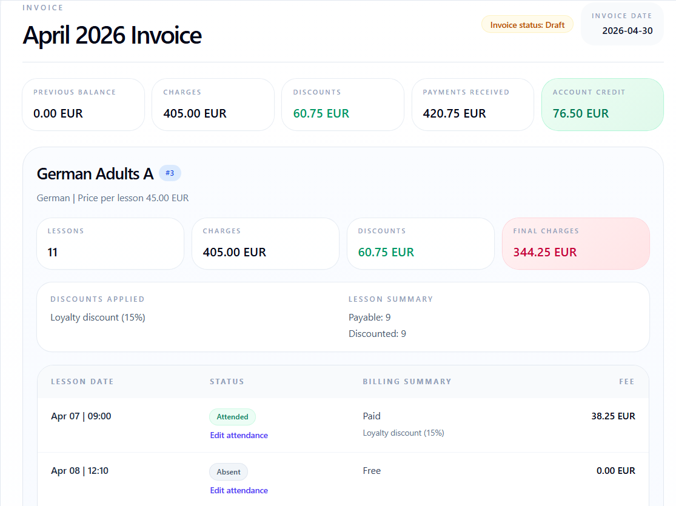Click the Payable: 9 summary line

pyautogui.click(x=369, y=318)
